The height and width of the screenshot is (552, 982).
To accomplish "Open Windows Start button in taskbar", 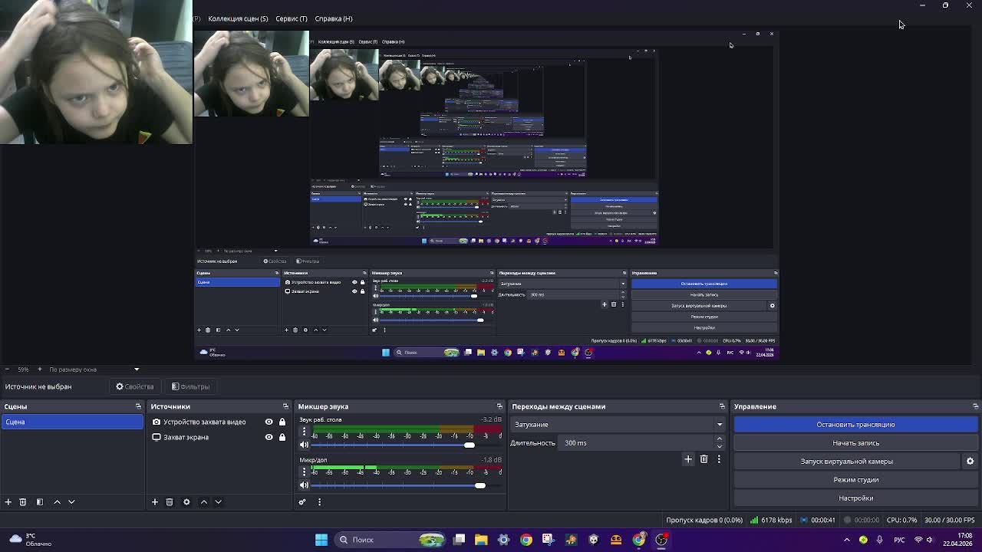I will tap(321, 540).
